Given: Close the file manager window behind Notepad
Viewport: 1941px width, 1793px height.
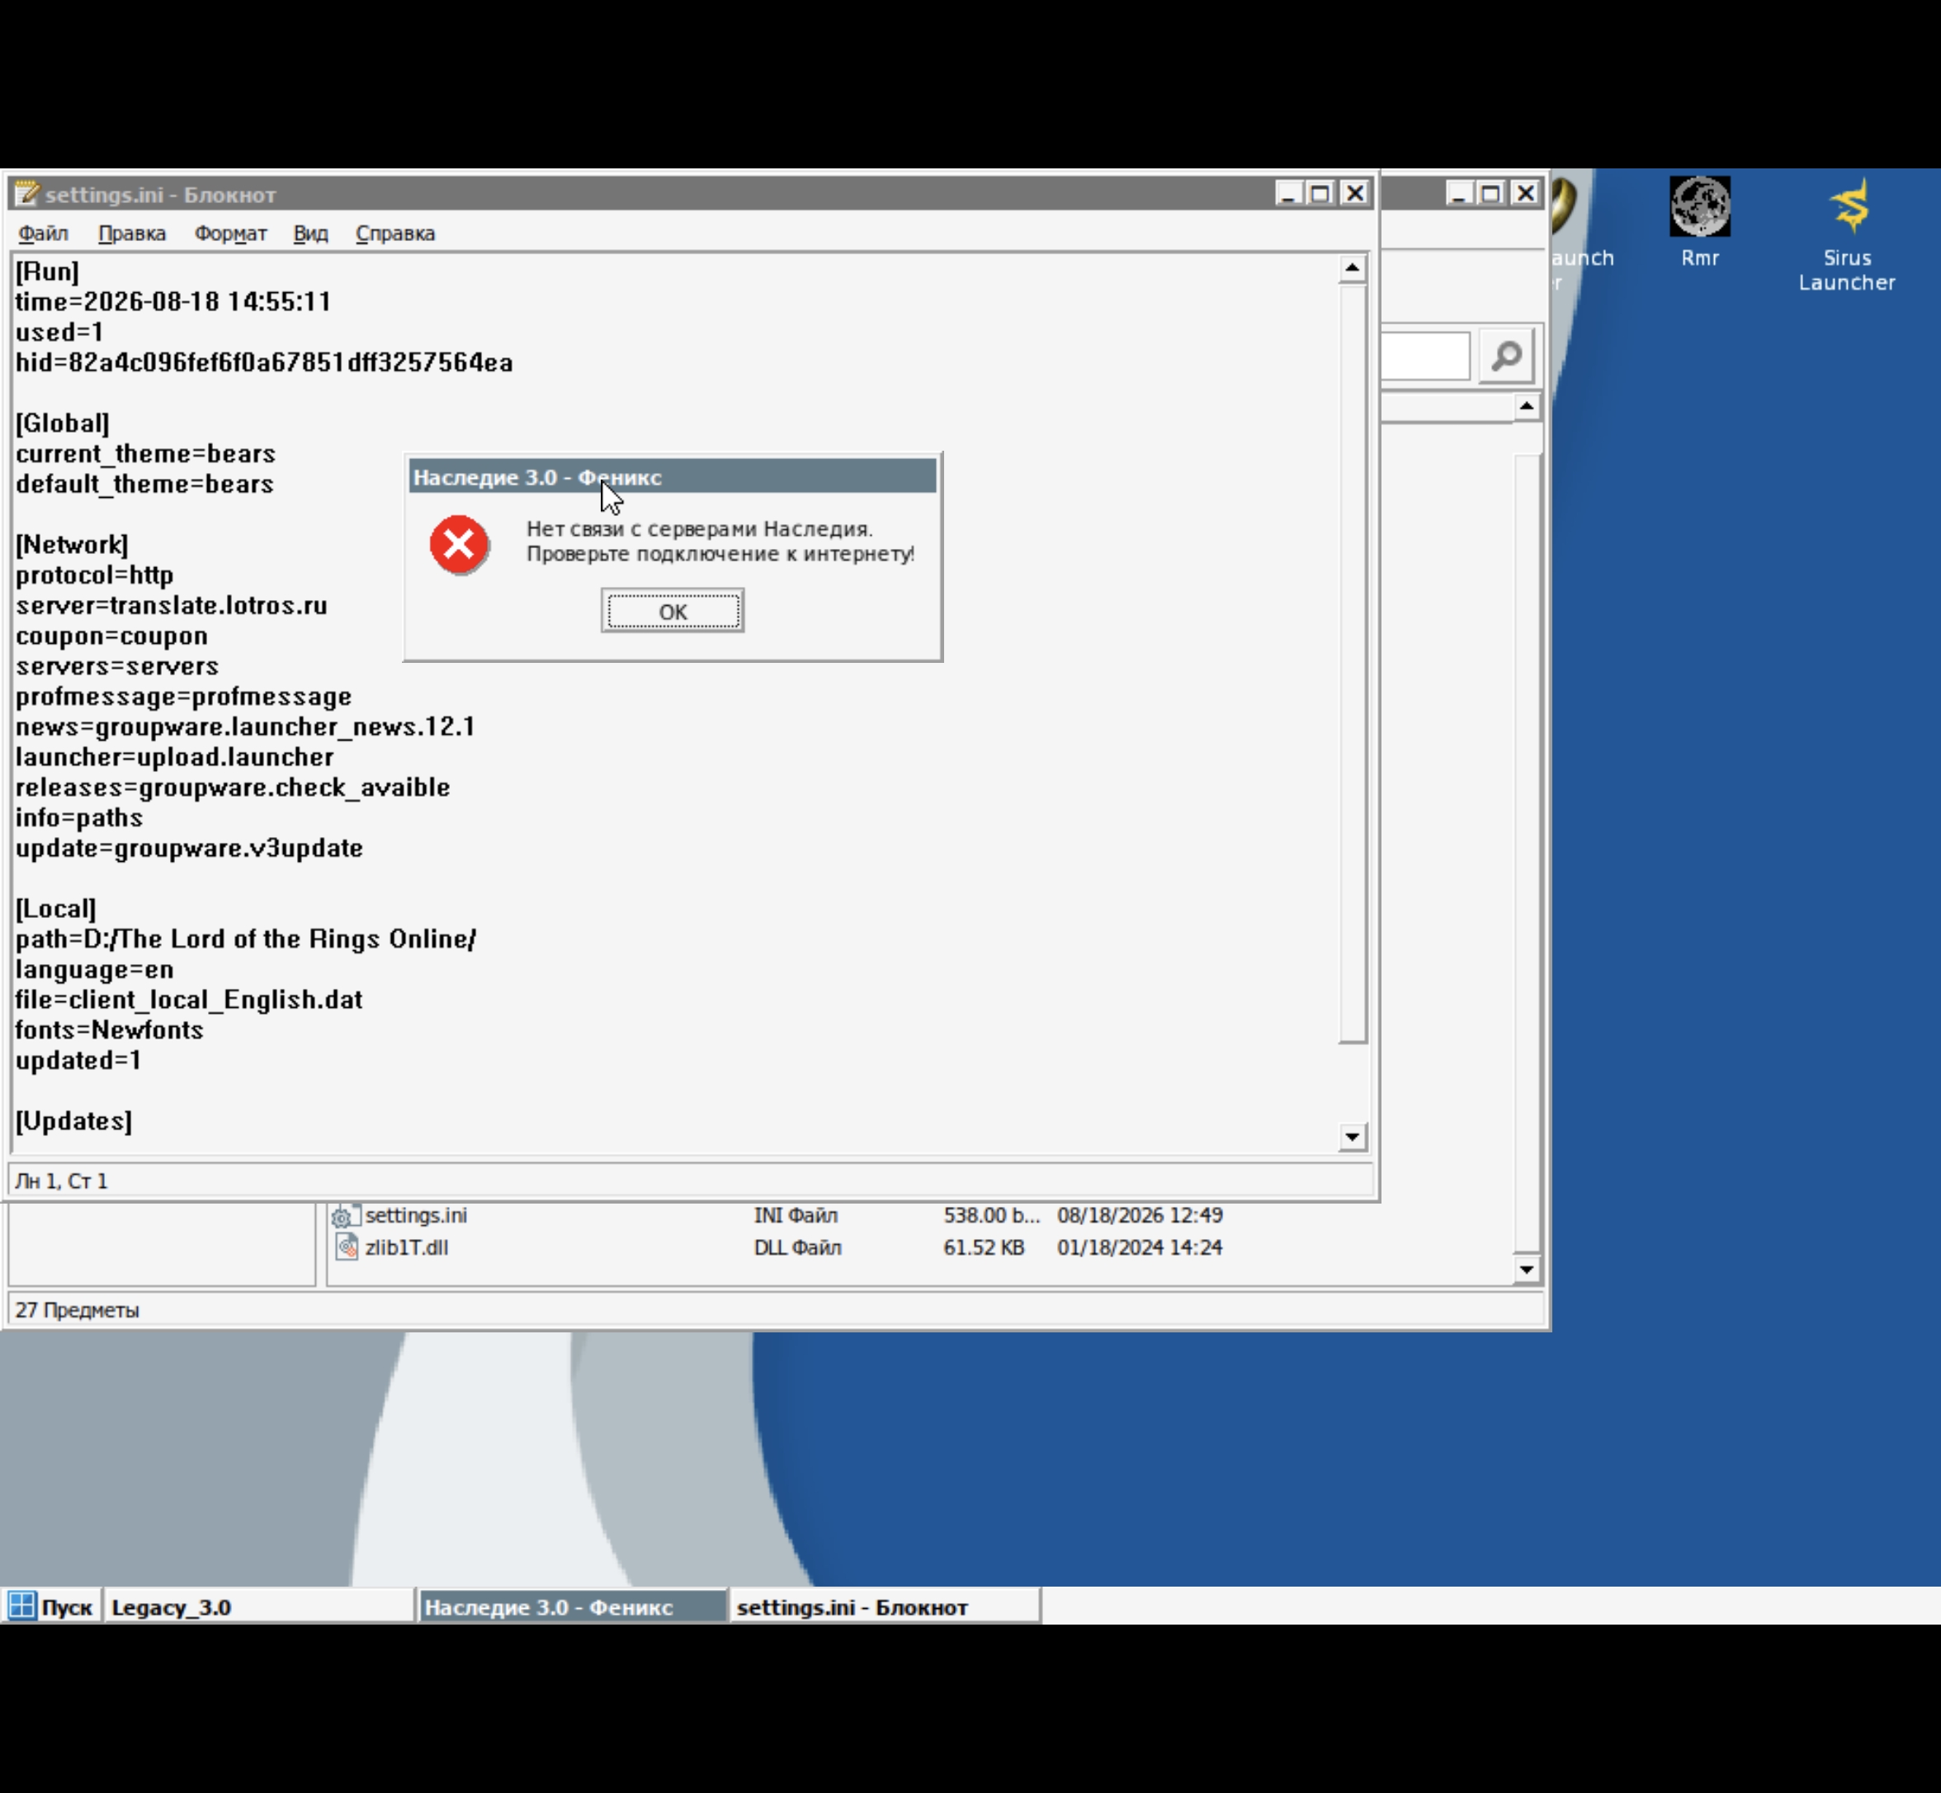Looking at the screenshot, I should pos(1525,193).
